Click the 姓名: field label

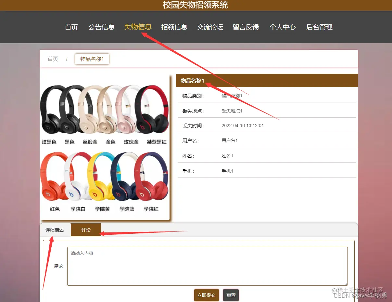coord(188,156)
